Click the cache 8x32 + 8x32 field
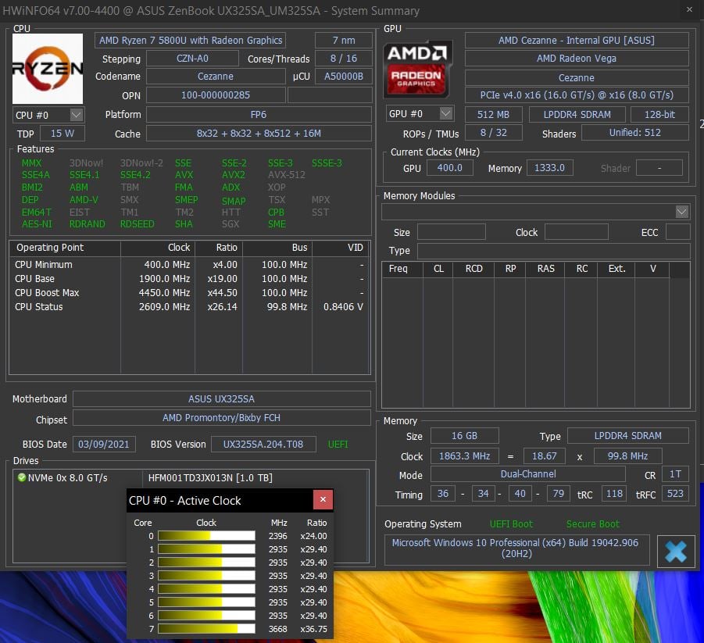The width and height of the screenshot is (704, 643). 259,134
